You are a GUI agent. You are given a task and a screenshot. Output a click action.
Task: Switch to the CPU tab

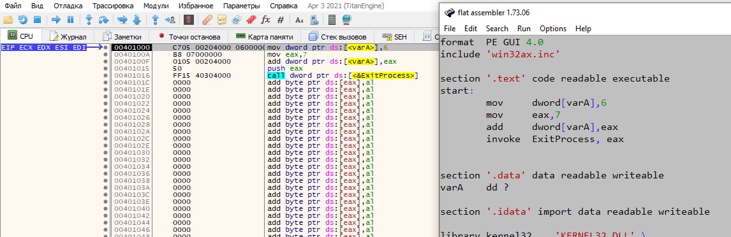point(21,36)
